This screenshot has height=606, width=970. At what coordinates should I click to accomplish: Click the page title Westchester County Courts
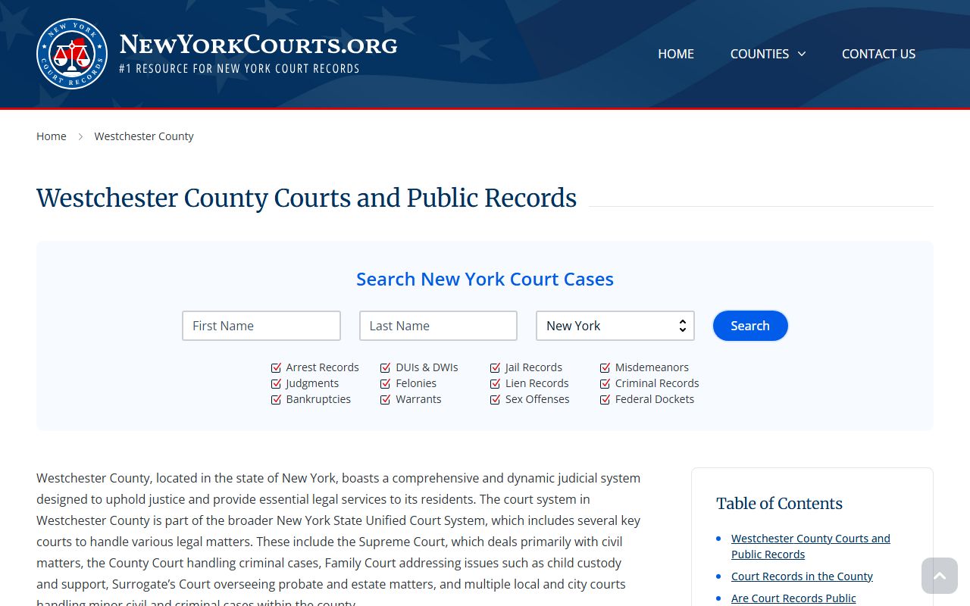click(306, 198)
